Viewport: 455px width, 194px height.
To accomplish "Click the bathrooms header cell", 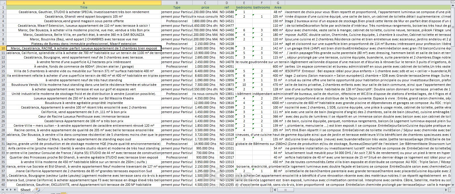I will click(x=262, y=7).
